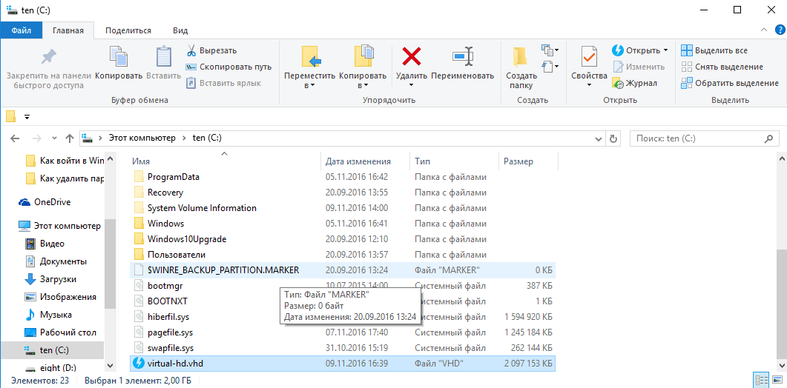Image resolution: width=787 pixels, height=388 pixels.
Task: Click the refresh icon beside address bar
Action: (613, 138)
